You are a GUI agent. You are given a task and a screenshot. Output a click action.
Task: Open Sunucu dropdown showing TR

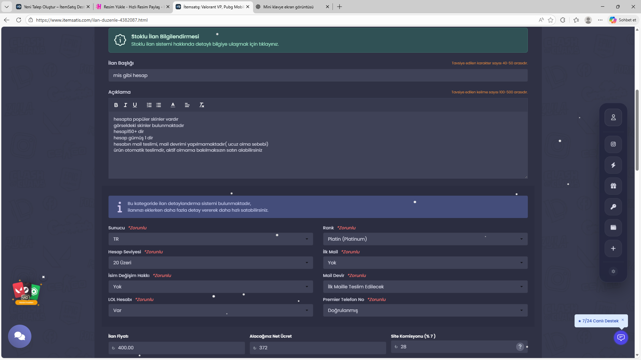[x=211, y=239]
